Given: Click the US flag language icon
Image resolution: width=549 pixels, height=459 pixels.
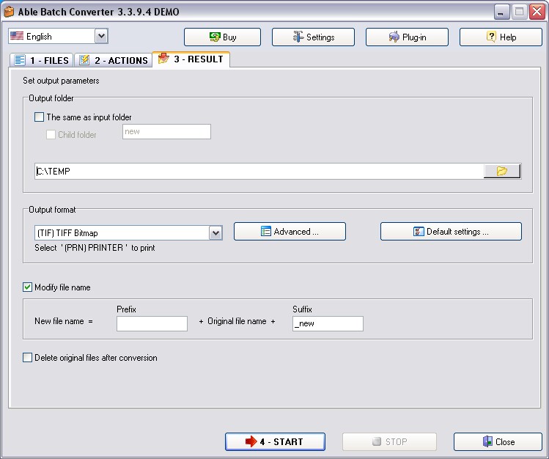Looking at the screenshot, I should [17, 36].
